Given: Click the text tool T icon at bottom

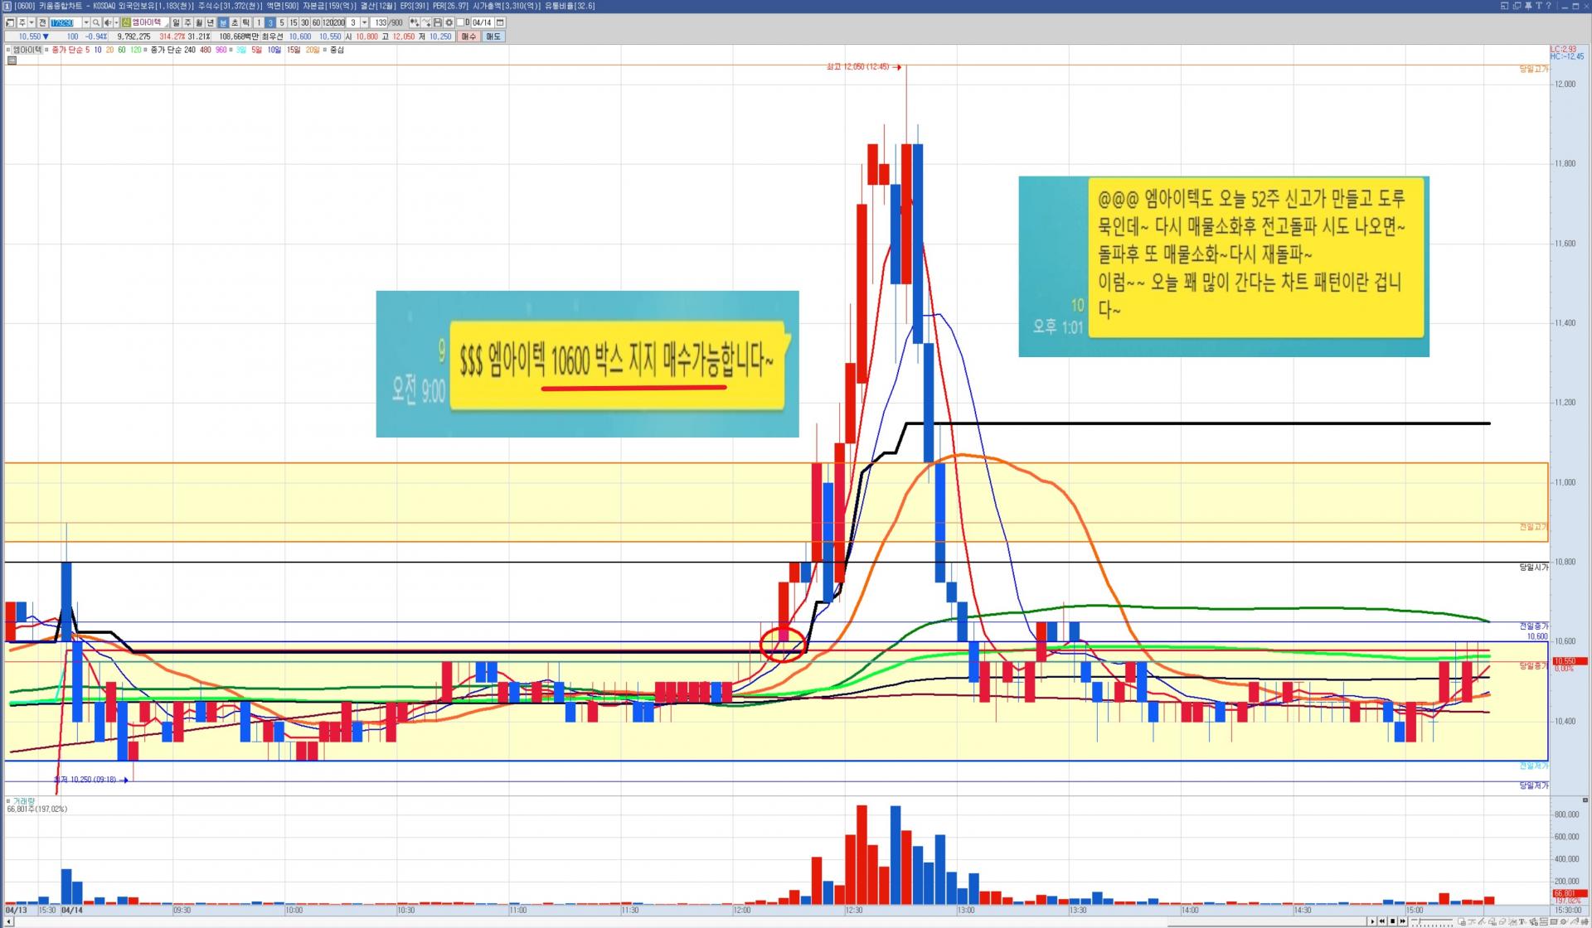Looking at the screenshot, I should [x=1522, y=921].
